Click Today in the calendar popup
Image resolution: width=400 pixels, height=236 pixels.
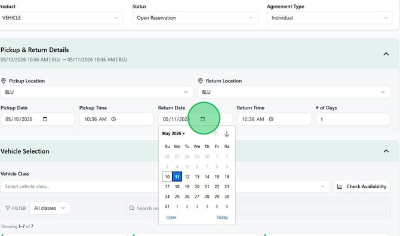click(x=222, y=217)
